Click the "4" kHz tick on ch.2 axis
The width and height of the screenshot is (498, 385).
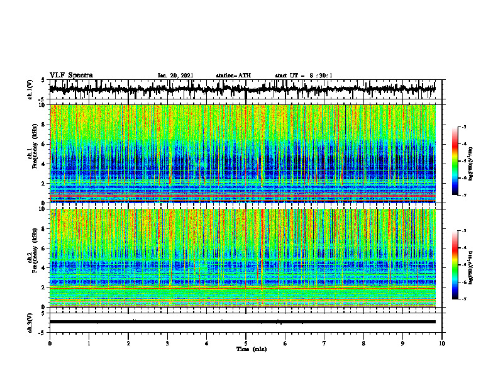44,268
